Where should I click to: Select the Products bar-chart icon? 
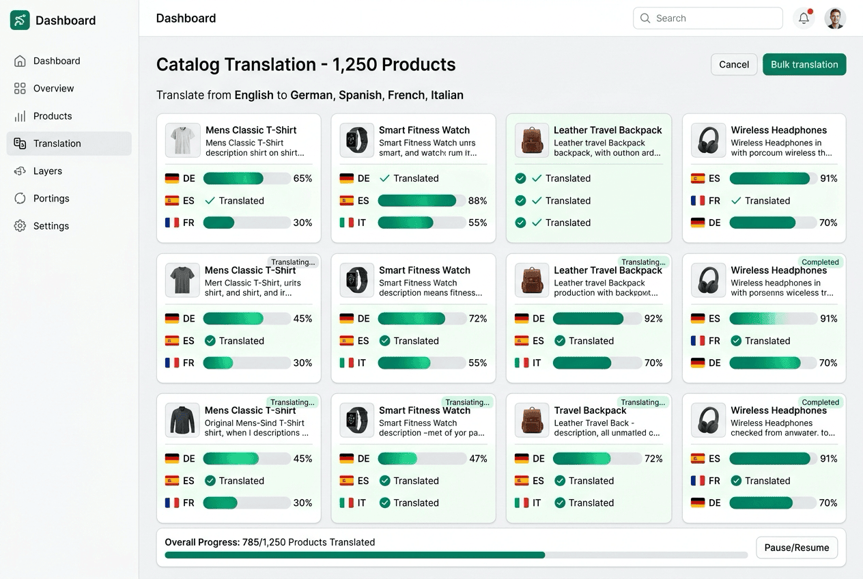(21, 116)
